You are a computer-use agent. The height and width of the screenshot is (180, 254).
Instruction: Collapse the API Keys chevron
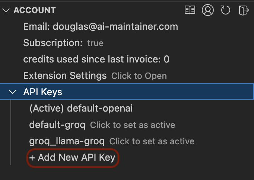coord(13,92)
